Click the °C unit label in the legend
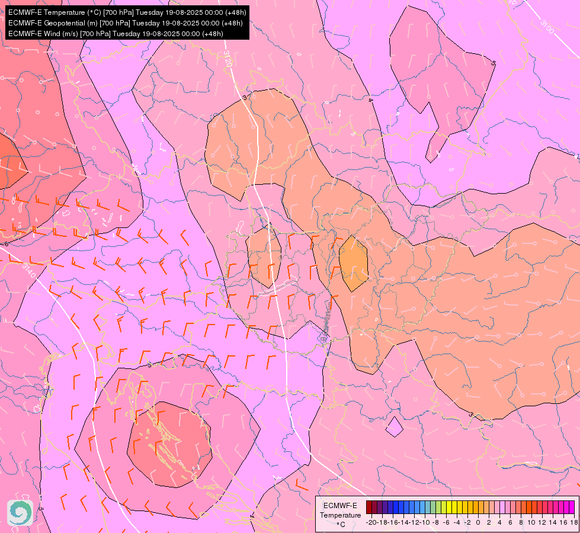The height and width of the screenshot is (533, 580). [340, 525]
